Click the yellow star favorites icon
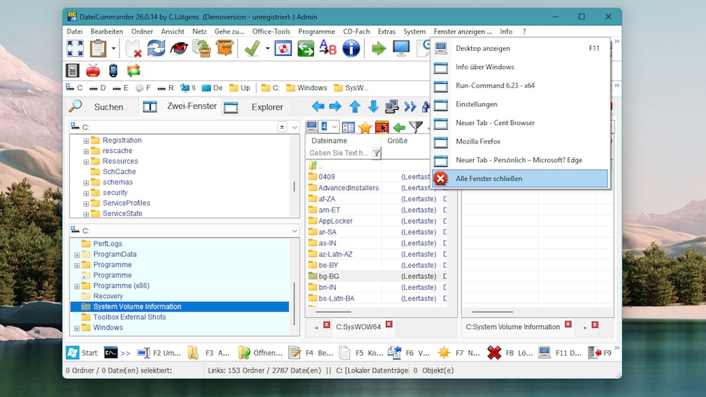 365,127
